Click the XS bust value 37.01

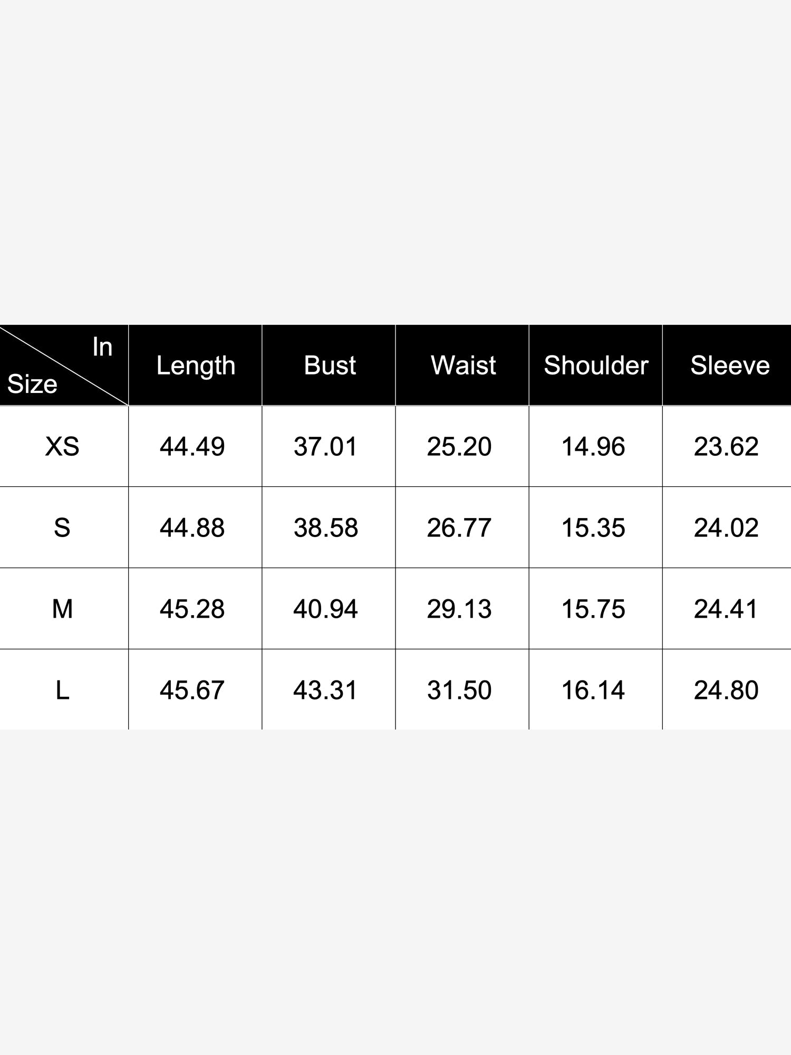click(326, 447)
